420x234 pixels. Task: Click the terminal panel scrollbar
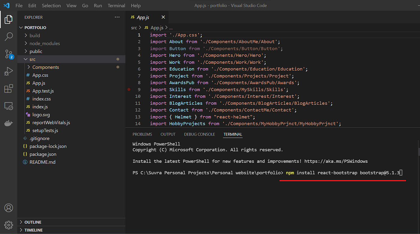[419, 148]
